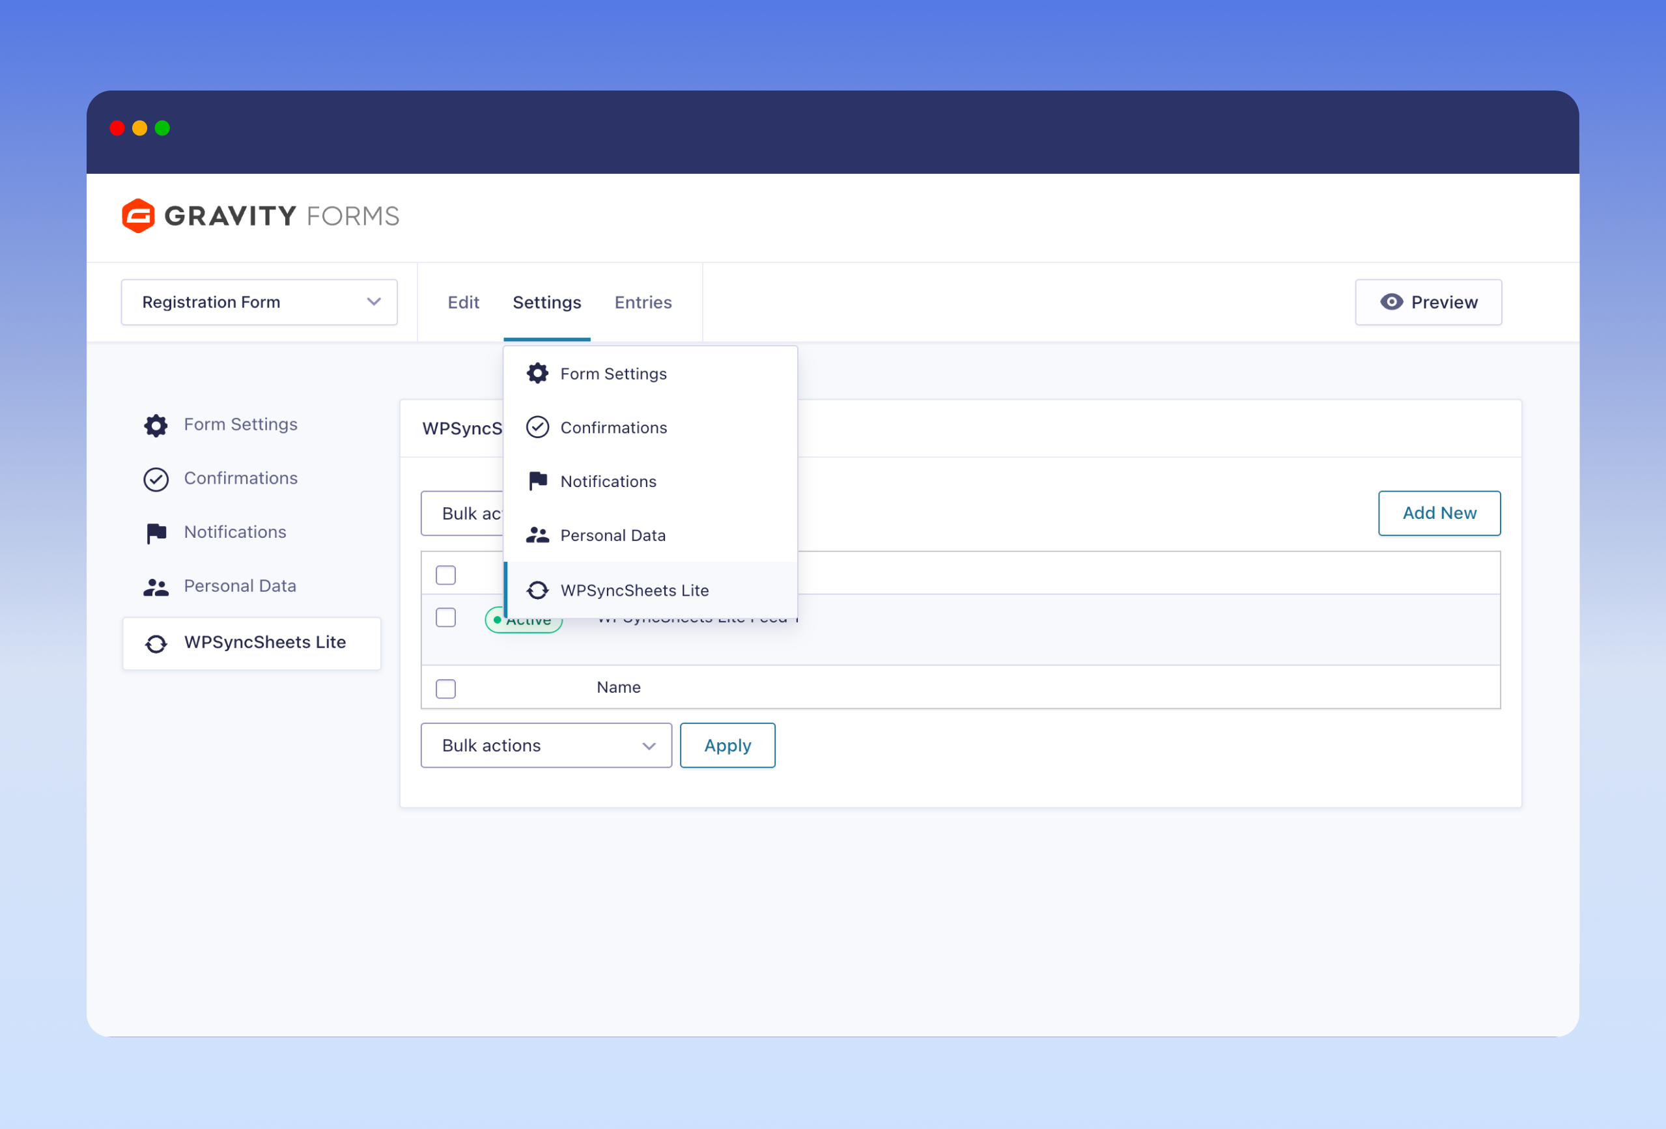Image resolution: width=1666 pixels, height=1129 pixels.
Task: Switch to the Edit tab
Action: click(x=463, y=303)
